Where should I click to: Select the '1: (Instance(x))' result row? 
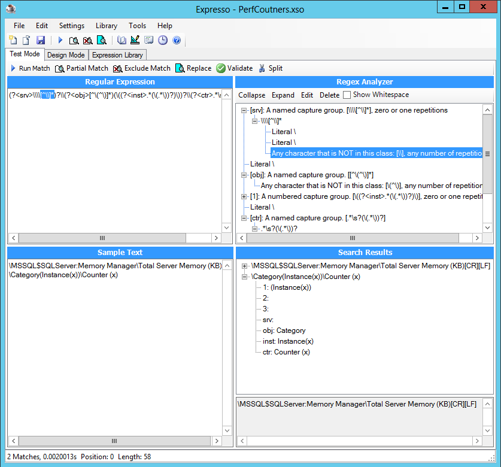pyautogui.click(x=287, y=287)
